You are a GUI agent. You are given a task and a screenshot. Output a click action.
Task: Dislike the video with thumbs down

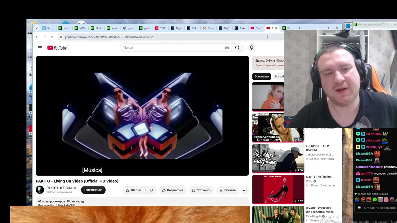(x=151, y=190)
